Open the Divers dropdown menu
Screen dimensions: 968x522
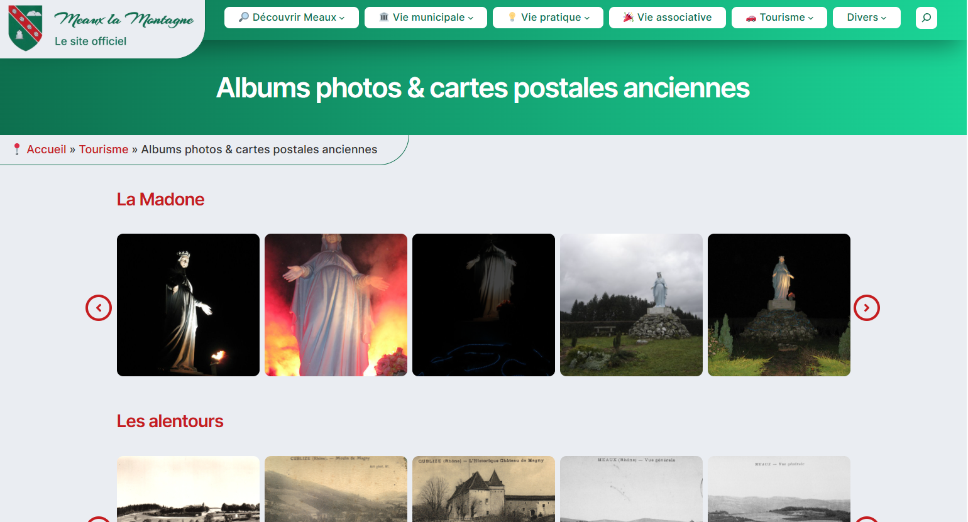pos(866,18)
